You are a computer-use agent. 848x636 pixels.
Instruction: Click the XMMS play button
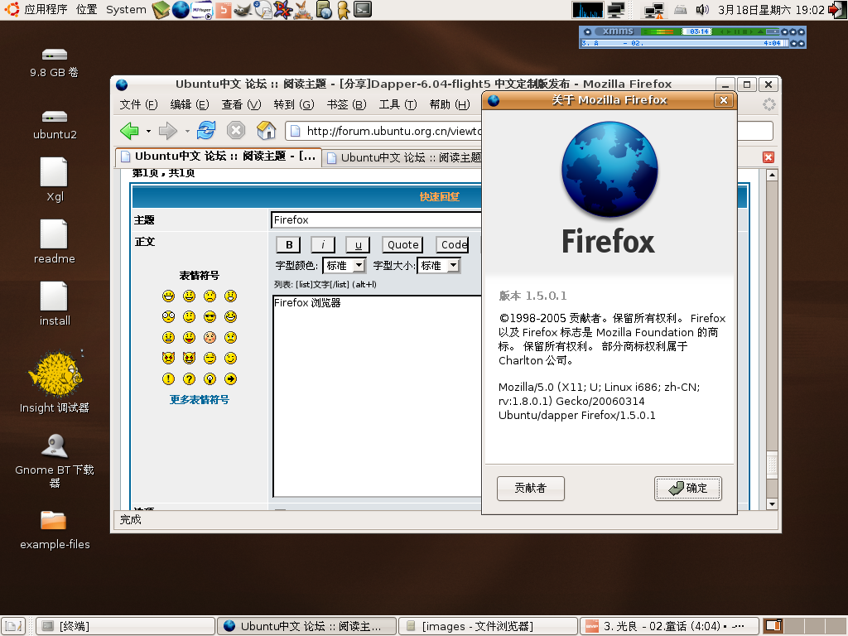coord(730,32)
